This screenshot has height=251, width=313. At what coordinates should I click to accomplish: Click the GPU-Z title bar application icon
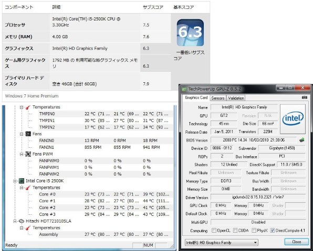[184, 89]
